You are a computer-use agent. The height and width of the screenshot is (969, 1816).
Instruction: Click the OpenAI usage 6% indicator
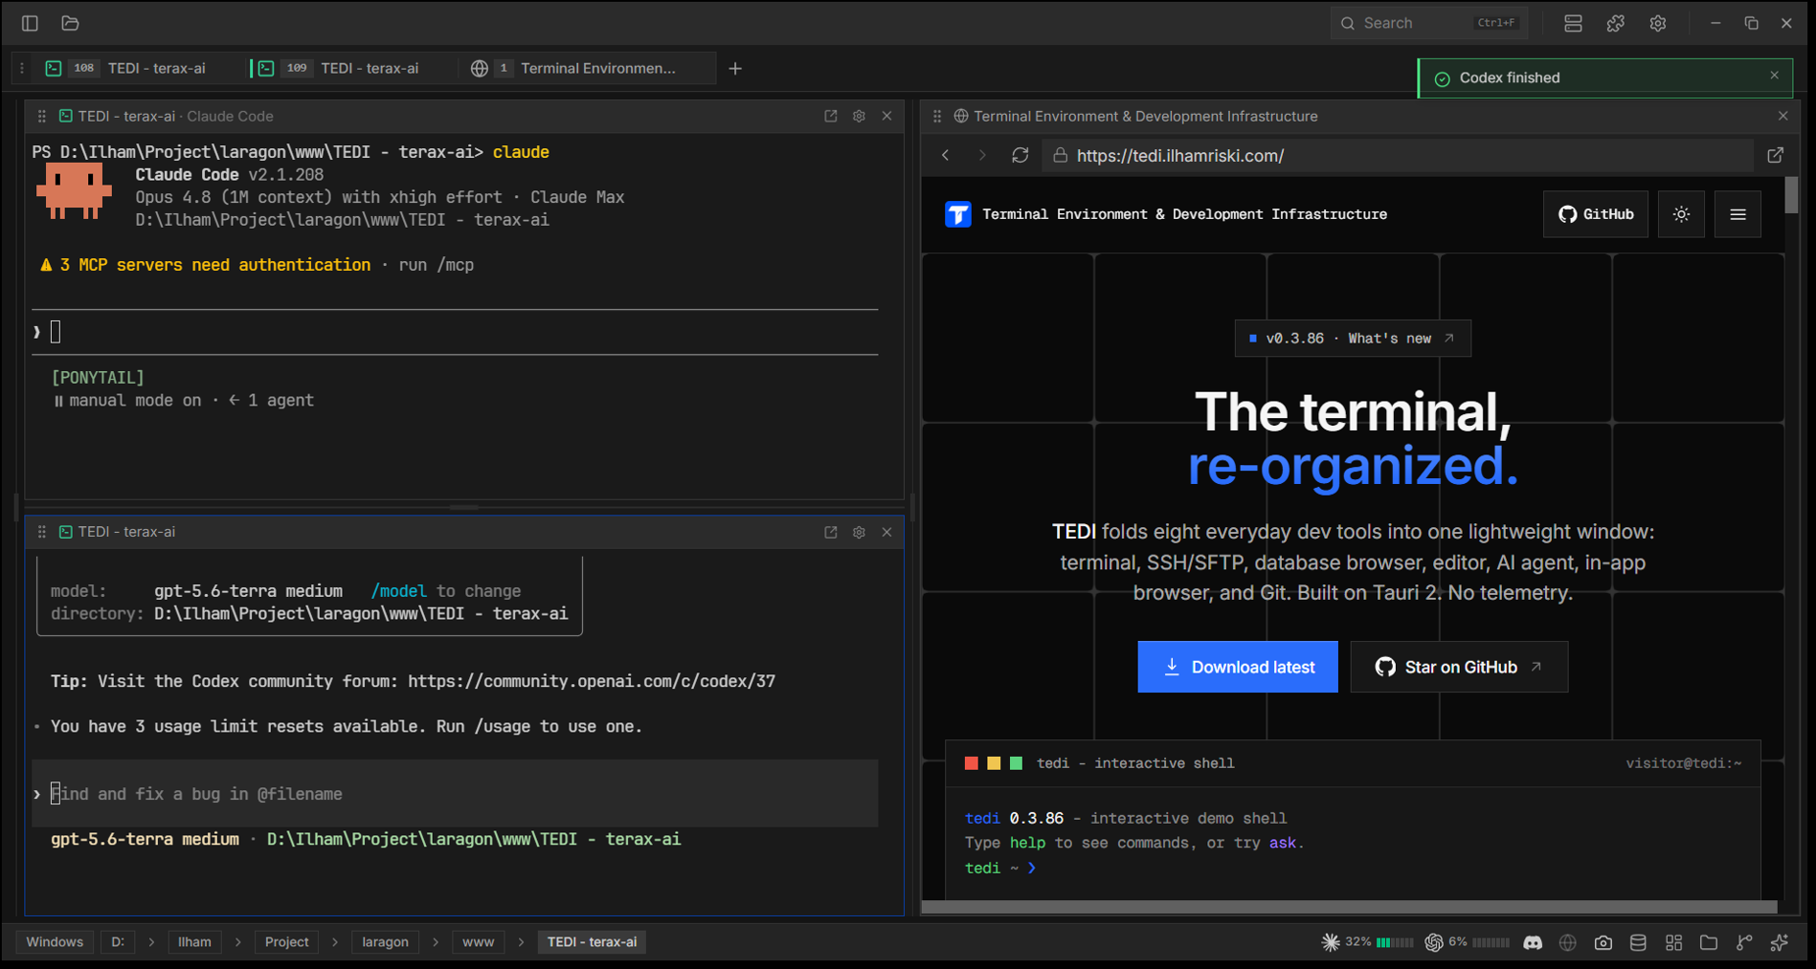click(x=1467, y=942)
